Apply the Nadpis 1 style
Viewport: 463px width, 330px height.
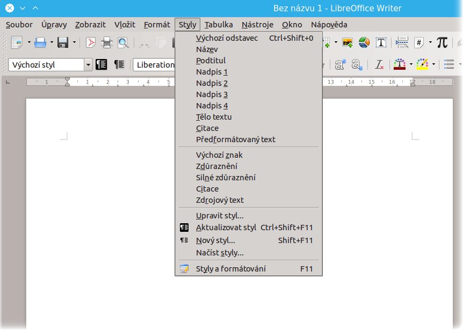[x=249, y=72]
